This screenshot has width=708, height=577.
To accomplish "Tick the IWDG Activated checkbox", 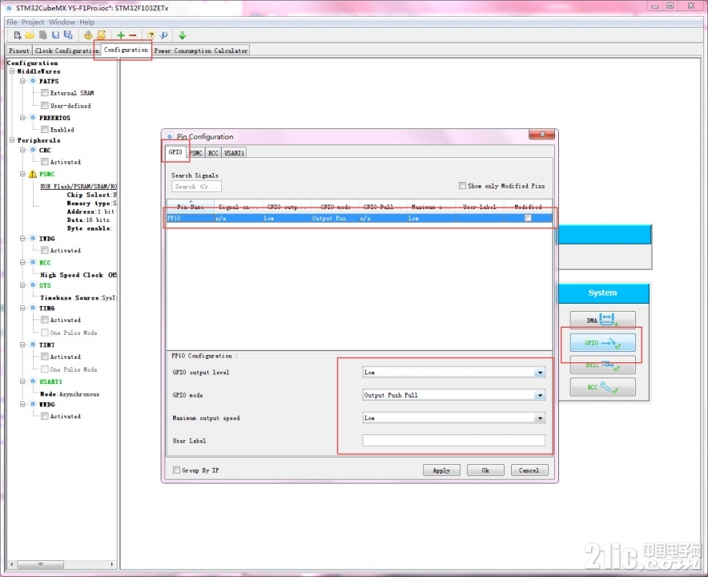I will (45, 250).
